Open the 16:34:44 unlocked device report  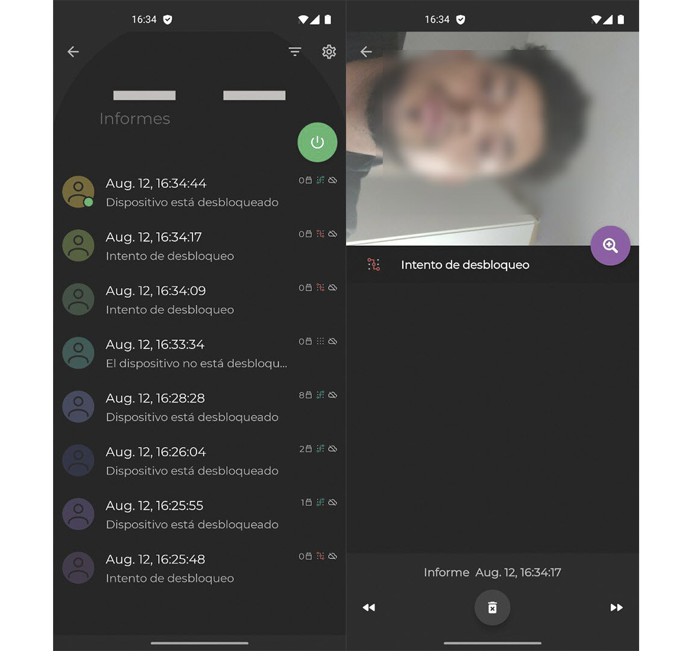(x=192, y=192)
